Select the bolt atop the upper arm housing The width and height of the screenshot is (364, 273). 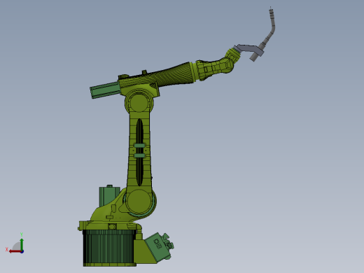[x=144, y=71]
